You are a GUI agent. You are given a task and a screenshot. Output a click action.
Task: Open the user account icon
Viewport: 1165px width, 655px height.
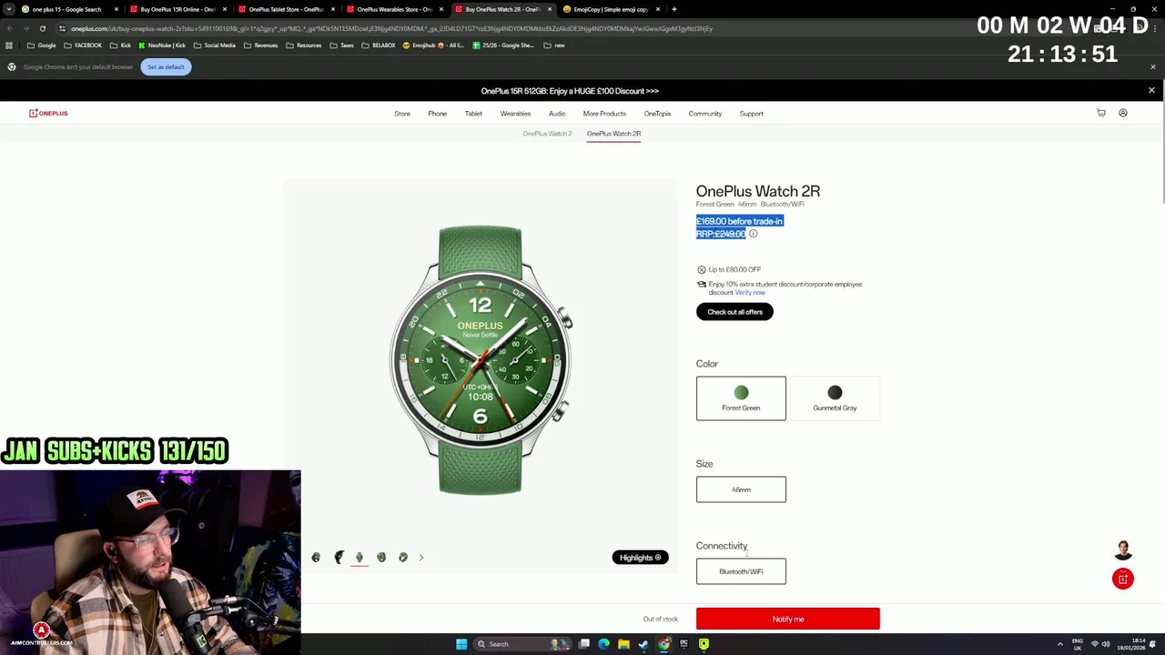(1123, 113)
